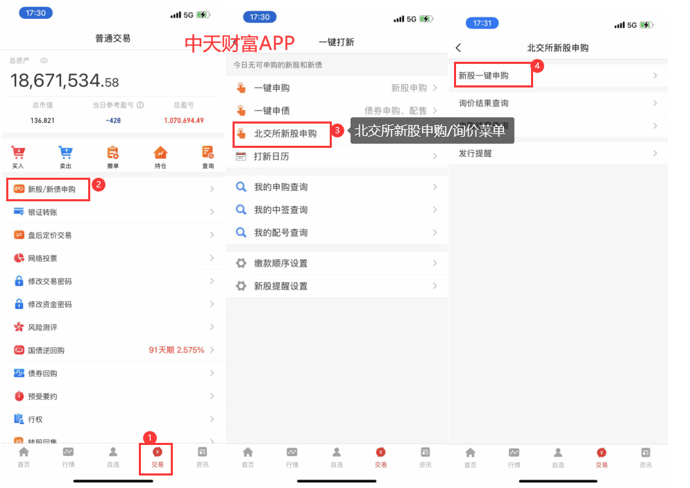Click the 预受要约 icon
The width and height of the screenshot is (690, 488).
click(19, 396)
